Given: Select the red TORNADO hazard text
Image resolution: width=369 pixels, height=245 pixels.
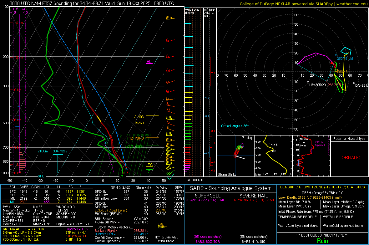Looking at the screenshot, I should tap(350, 158).
